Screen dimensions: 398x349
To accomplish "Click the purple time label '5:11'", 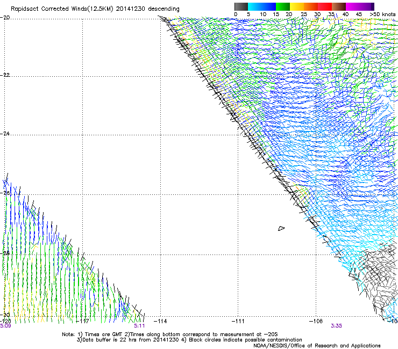I will pos(139,326).
